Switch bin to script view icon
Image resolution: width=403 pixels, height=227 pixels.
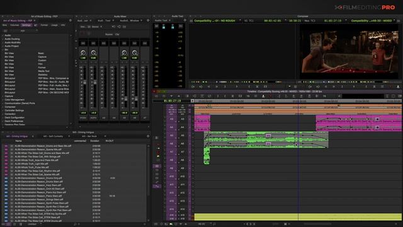tap(21, 224)
